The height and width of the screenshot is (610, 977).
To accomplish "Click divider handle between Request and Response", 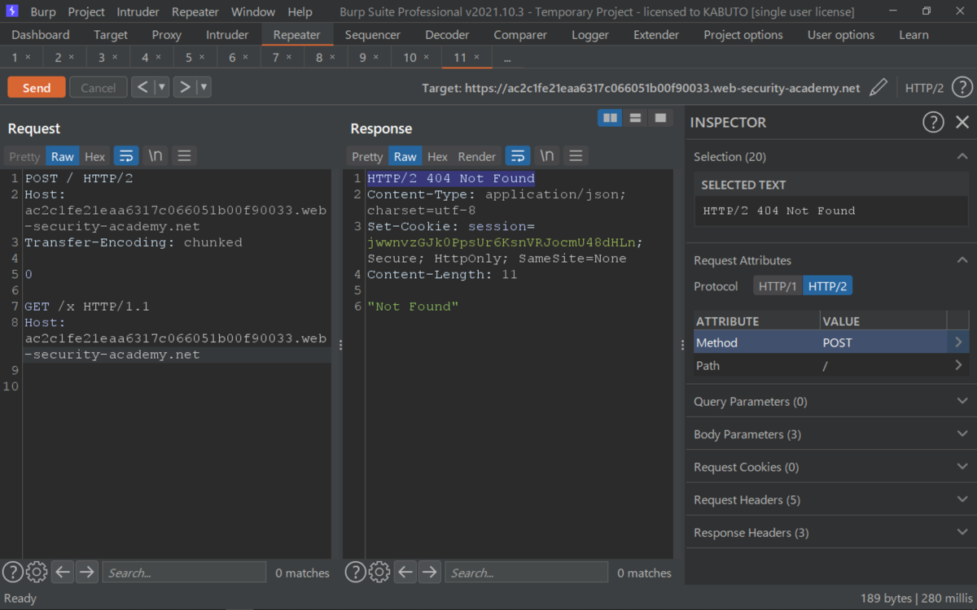I will click(340, 345).
